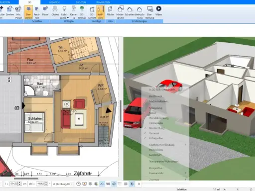Toggle Lichtquellen checkmark in context menu

pyautogui.click(x=145, y=138)
